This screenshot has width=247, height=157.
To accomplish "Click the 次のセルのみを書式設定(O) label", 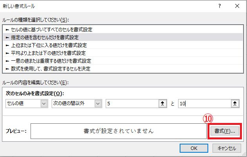I will coord(35,93).
